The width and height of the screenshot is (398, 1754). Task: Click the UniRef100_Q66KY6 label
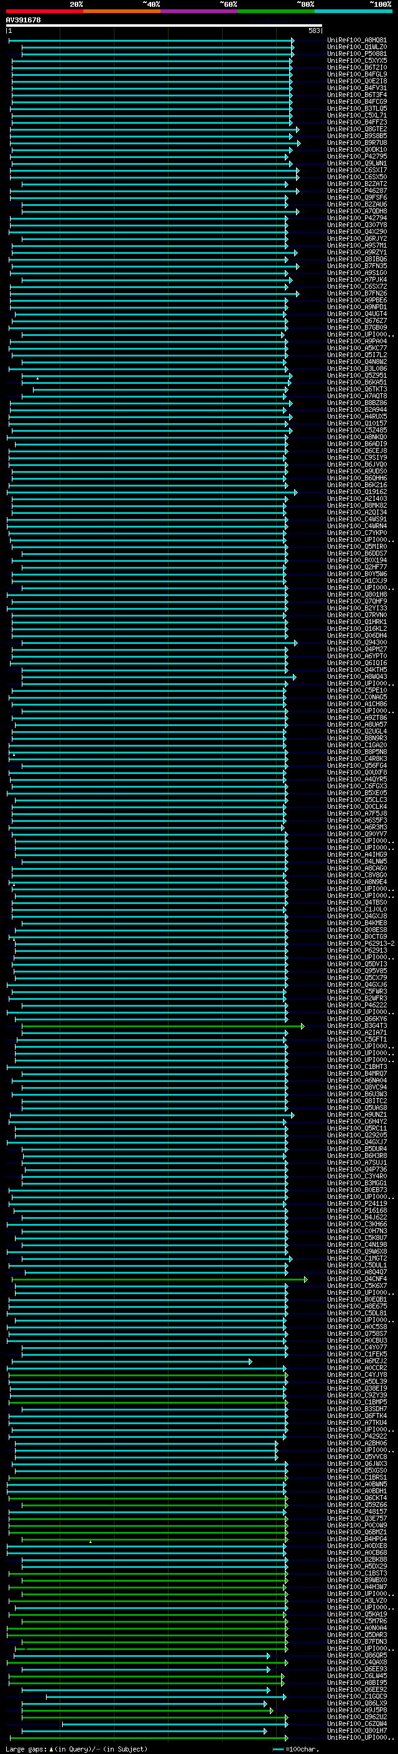[356, 1019]
